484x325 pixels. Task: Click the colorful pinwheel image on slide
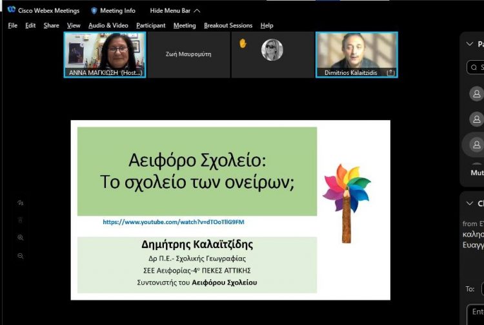(347, 204)
